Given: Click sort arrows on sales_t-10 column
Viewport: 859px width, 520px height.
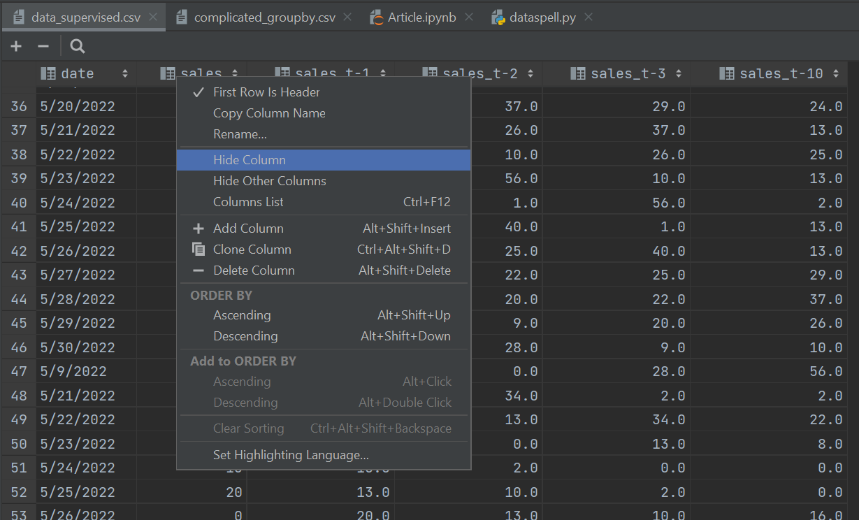Looking at the screenshot, I should coord(836,73).
